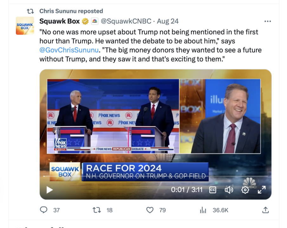This screenshot has width=287, height=228.
Task: Open the video settings gear
Action: [x=245, y=190]
